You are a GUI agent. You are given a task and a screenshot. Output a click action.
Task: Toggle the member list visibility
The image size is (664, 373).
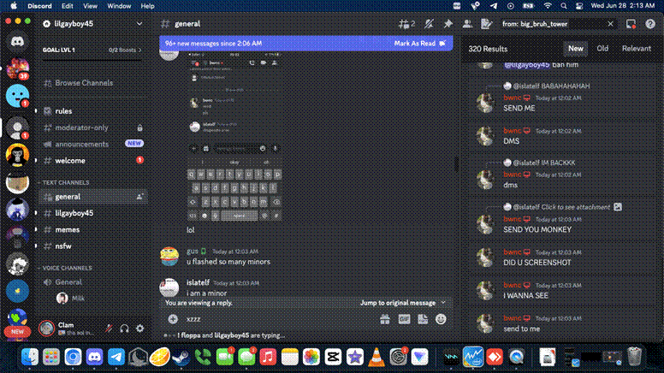[468, 24]
